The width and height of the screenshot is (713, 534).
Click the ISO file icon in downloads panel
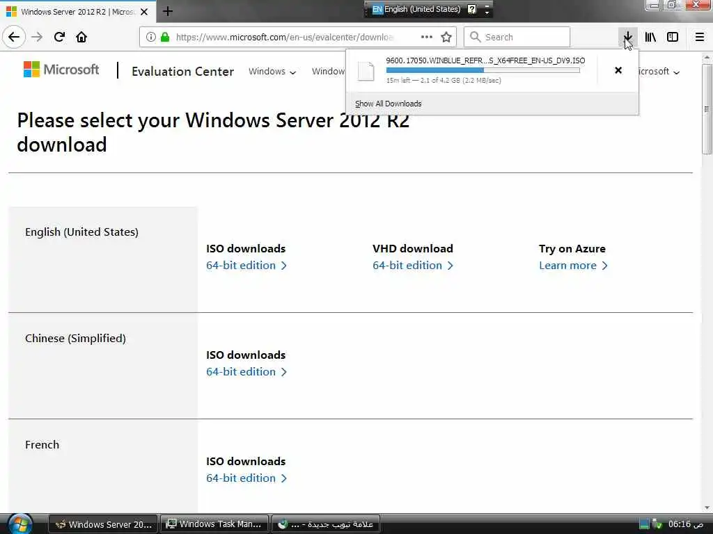click(x=366, y=71)
